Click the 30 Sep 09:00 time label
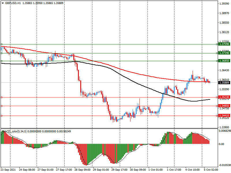231x173 pixels. click(x=138, y=170)
